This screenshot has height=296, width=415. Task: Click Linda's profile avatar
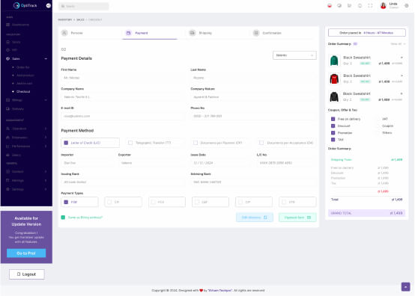[384, 5]
